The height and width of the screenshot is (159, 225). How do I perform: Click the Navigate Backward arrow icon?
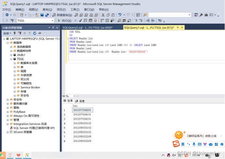pyautogui.click(x=7, y=15)
